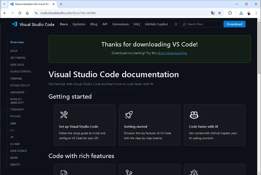Go back with the browser back arrow
The height and width of the screenshot is (175, 261).
click(x=5, y=13)
